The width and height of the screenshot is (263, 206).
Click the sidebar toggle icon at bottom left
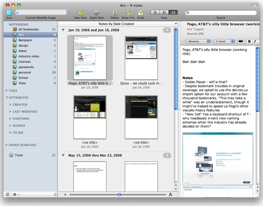point(7,194)
